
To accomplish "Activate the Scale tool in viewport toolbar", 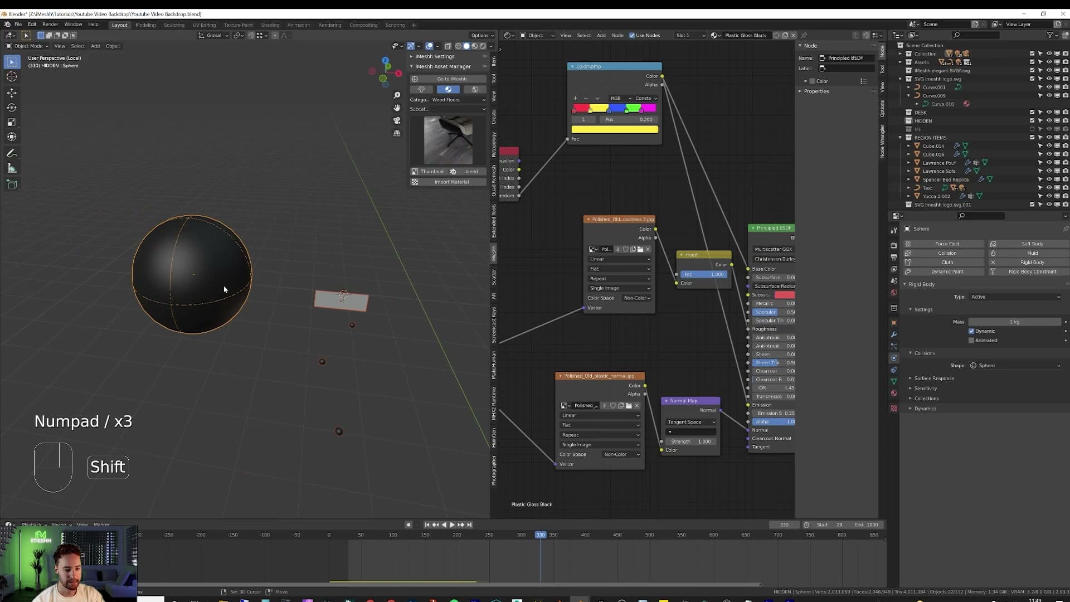I will [x=12, y=122].
